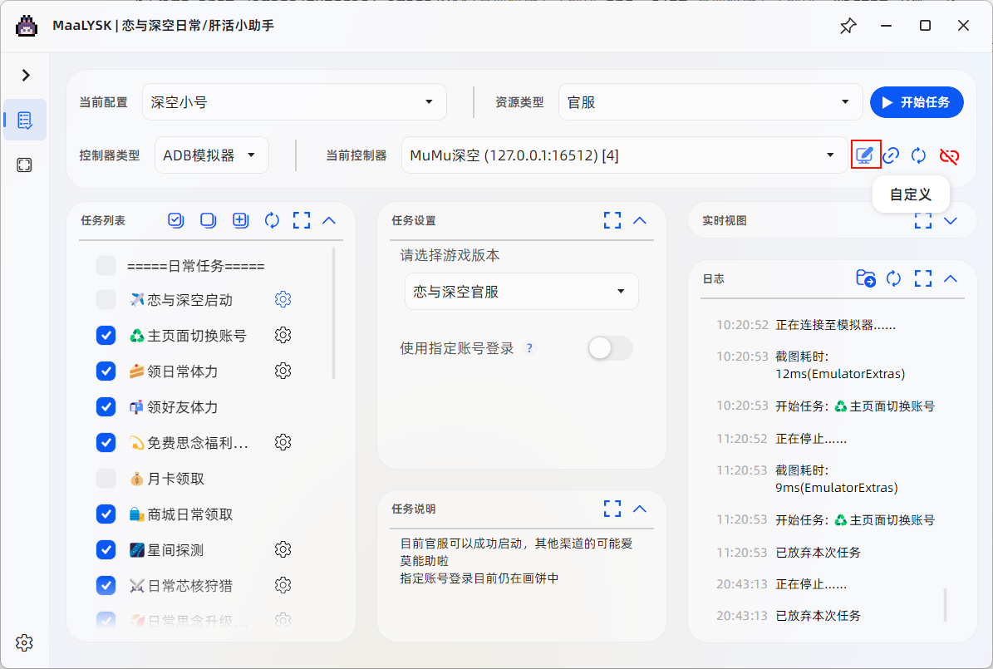Screen dimensions: 993x669
Task: Click the help icon beside 使用指定账号登录
Action: click(x=529, y=348)
